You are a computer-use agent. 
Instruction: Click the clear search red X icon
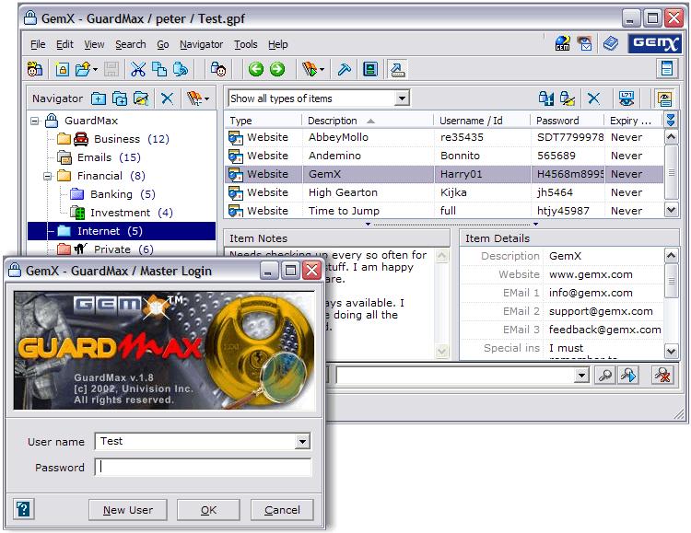click(662, 376)
